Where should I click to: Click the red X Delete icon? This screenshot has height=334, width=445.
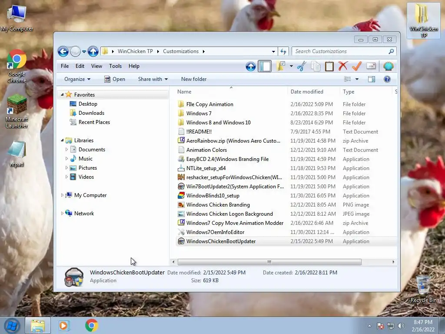coord(343,66)
